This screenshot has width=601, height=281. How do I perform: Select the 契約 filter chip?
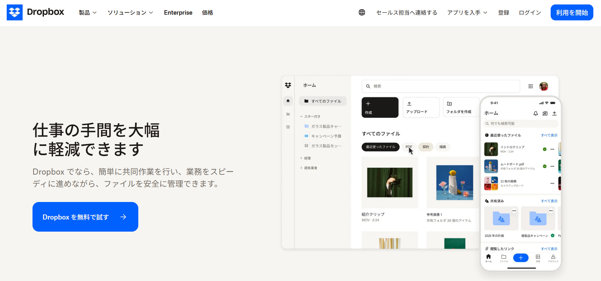(426, 147)
